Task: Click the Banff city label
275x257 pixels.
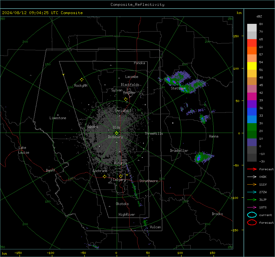Action: [50, 171]
